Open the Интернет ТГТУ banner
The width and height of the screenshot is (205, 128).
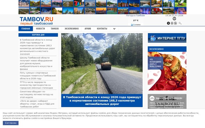click(x=167, y=38)
